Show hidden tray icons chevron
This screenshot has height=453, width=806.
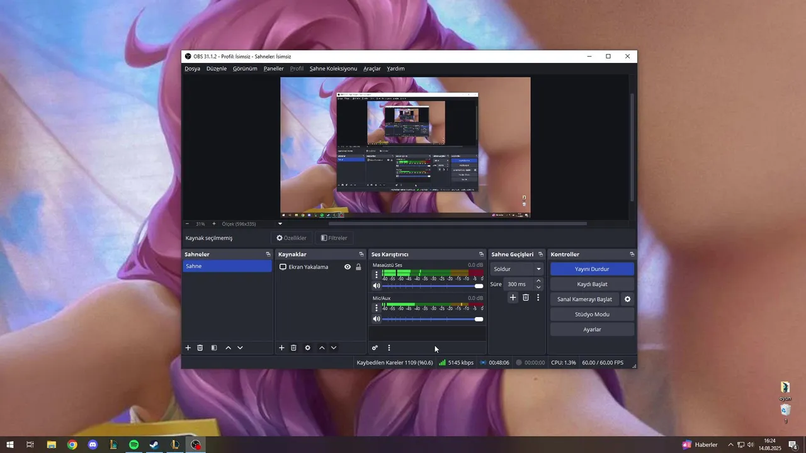tap(730, 445)
